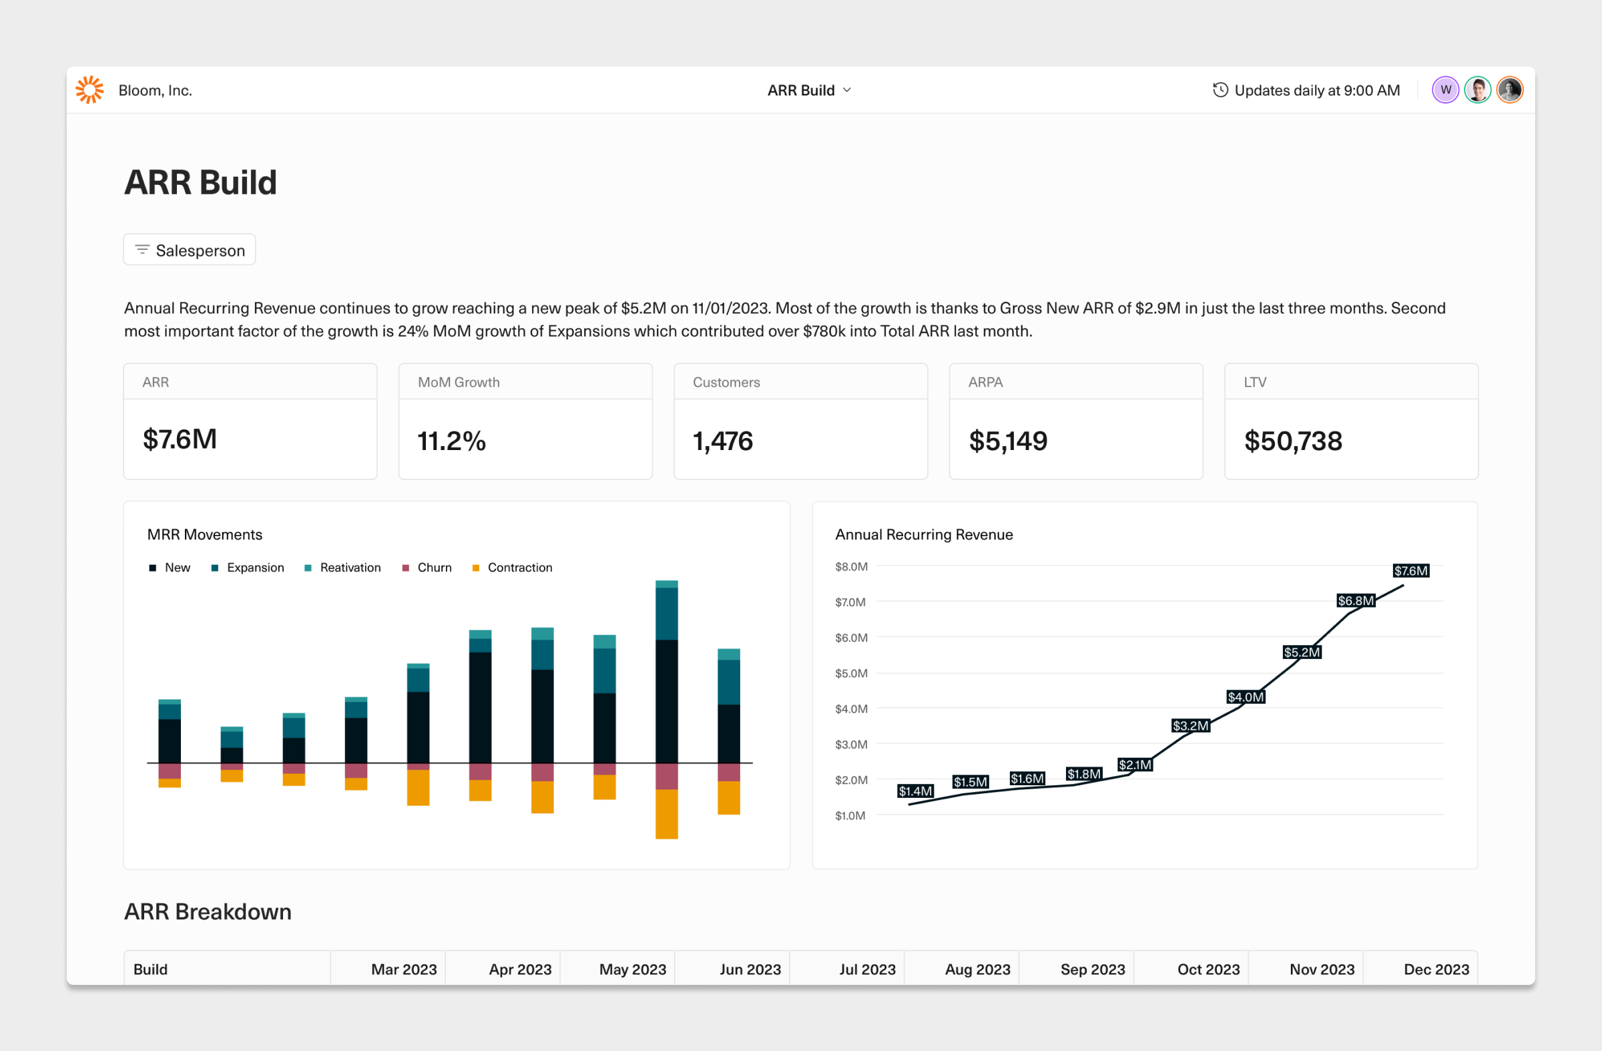Select the Mar 2023 column header
1602x1051 pixels.
click(x=403, y=969)
